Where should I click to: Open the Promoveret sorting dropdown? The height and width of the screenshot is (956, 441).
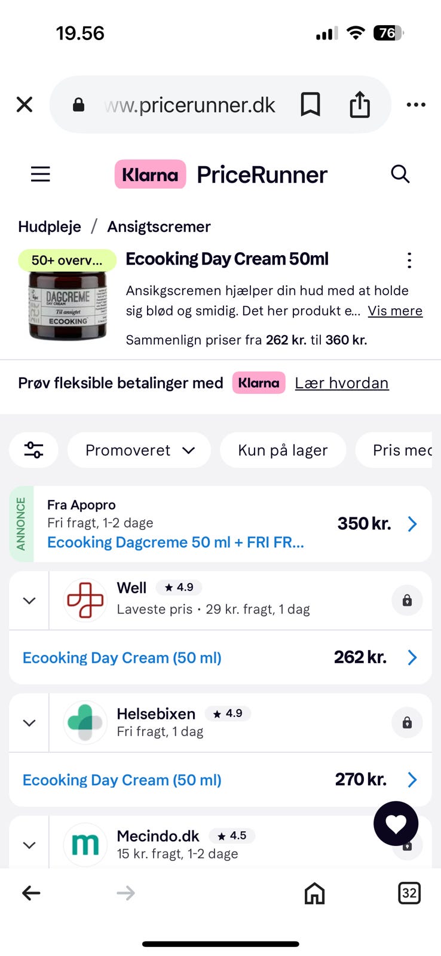click(139, 450)
